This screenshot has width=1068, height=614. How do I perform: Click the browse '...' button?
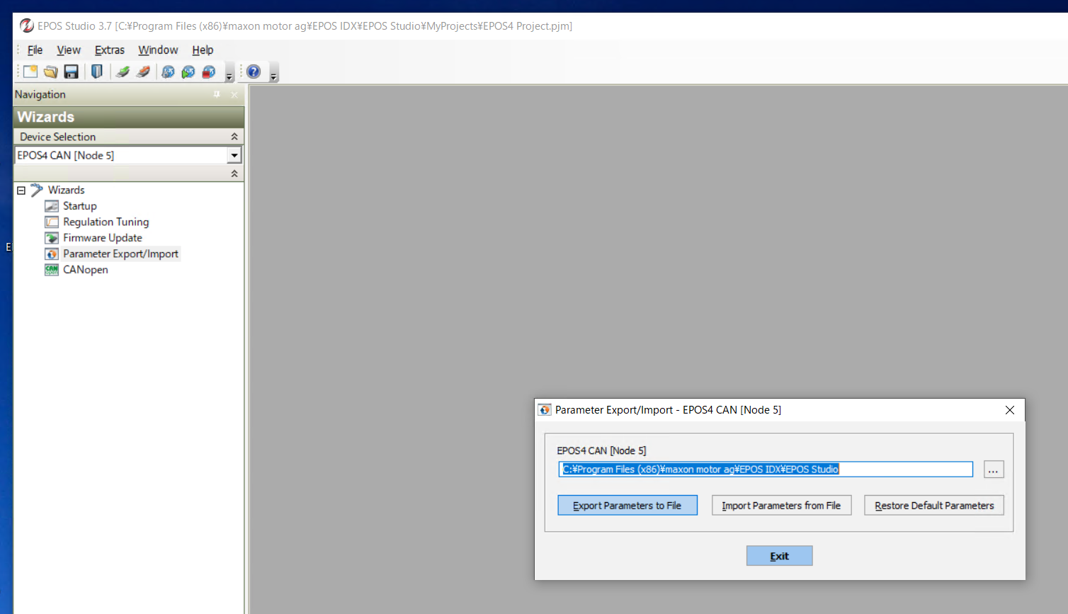point(994,470)
